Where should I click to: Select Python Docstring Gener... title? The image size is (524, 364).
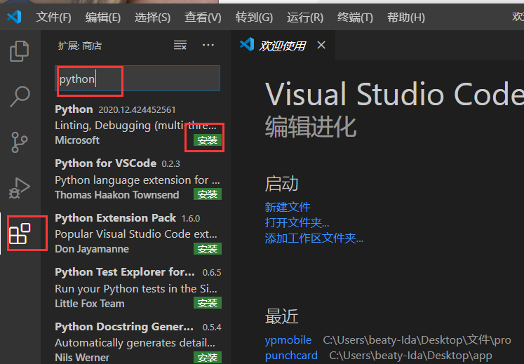tap(124, 327)
